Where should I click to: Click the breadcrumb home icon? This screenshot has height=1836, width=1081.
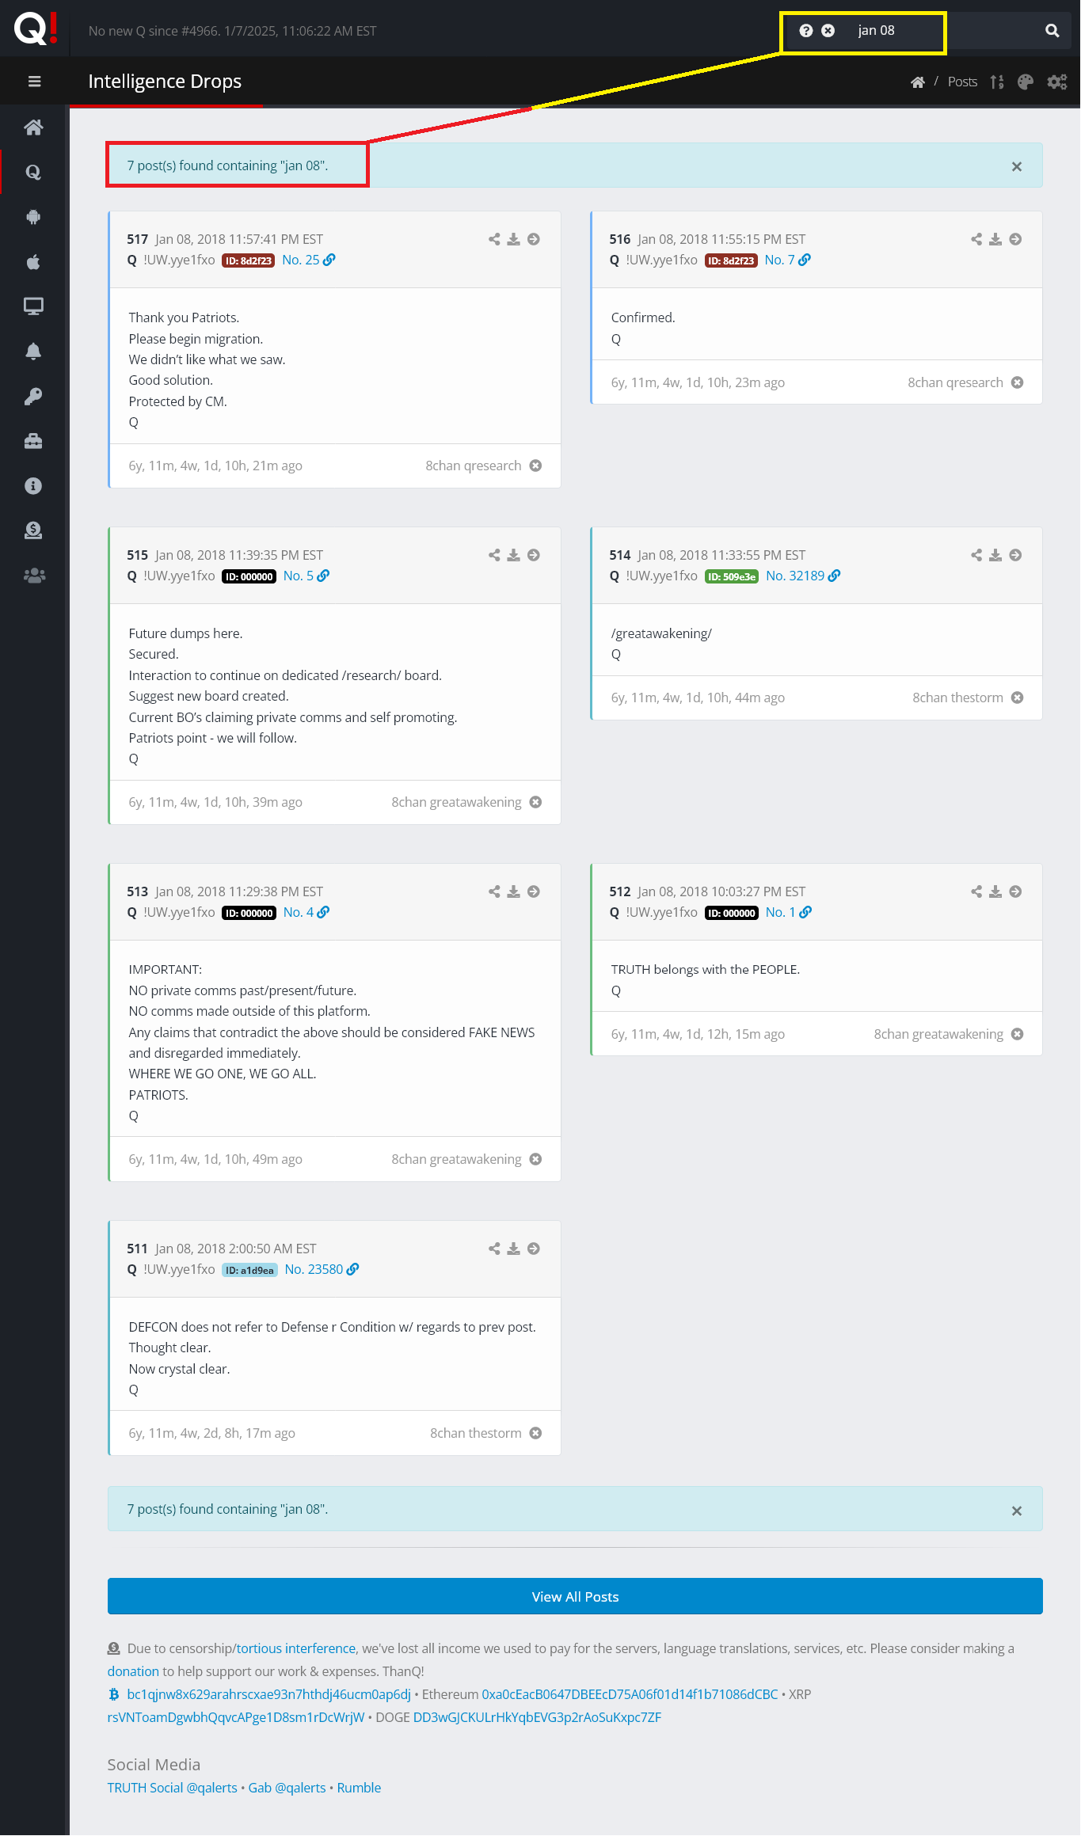(x=918, y=82)
